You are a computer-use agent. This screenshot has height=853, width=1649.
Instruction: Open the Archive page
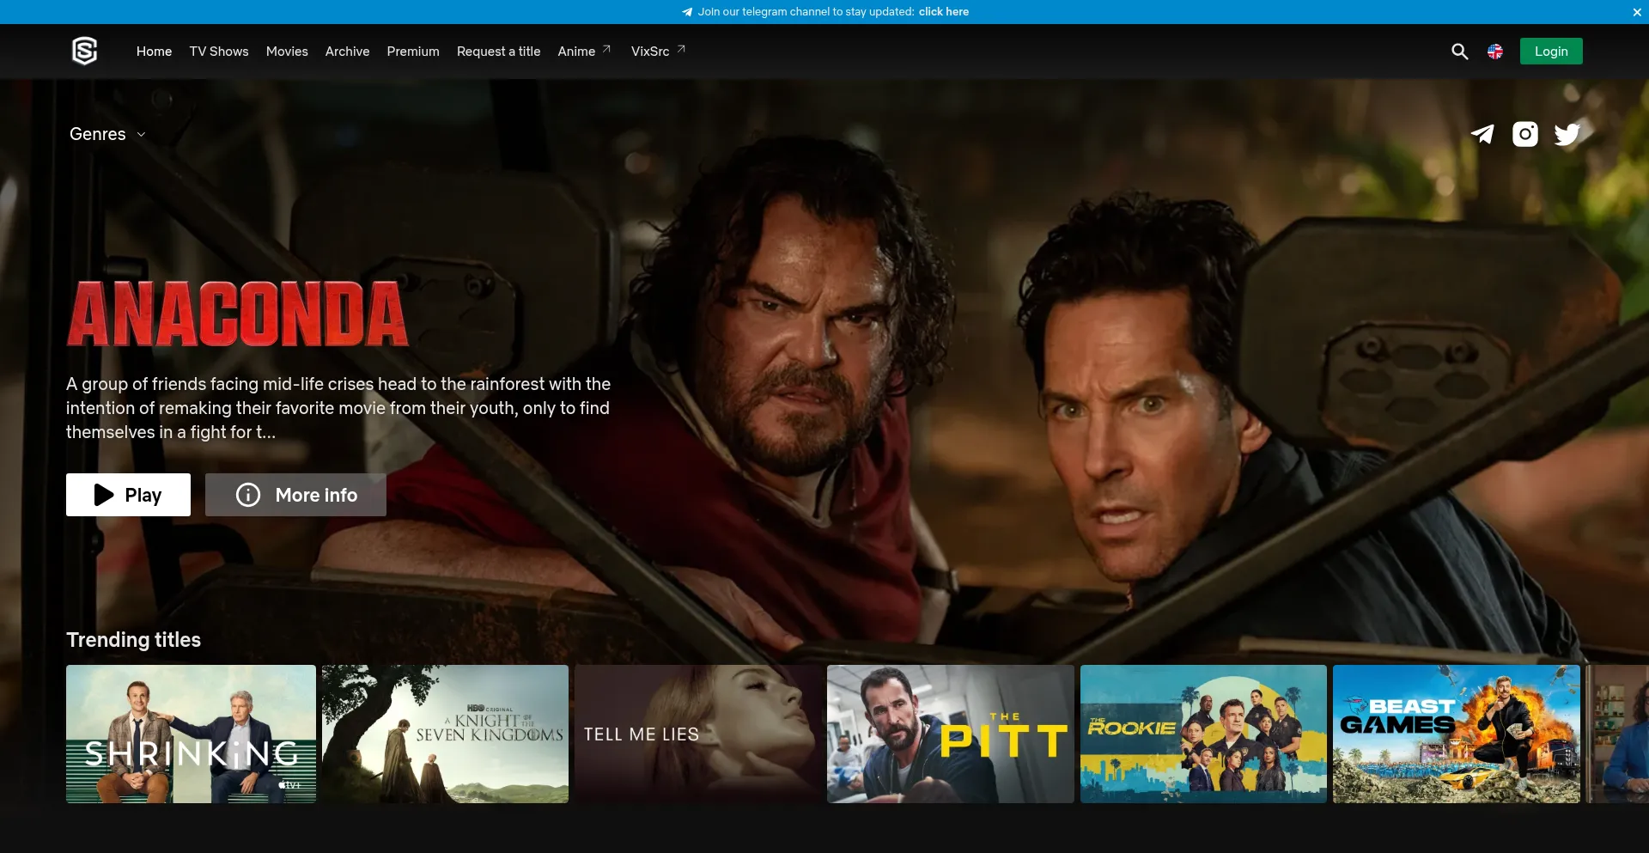pos(347,52)
